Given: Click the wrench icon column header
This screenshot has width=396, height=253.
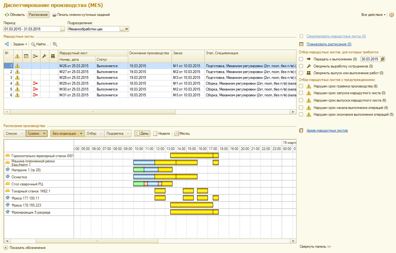Looking at the screenshot, I should (x=44, y=56).
